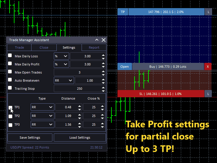
Task: Tick the Max Open Trades checkbox
Action: click(x=10, y=72)
